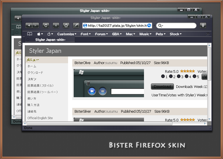Show more bookmarks with the double chevron
Viewport: 223px width, 159px height.
[x=208, y=34]
